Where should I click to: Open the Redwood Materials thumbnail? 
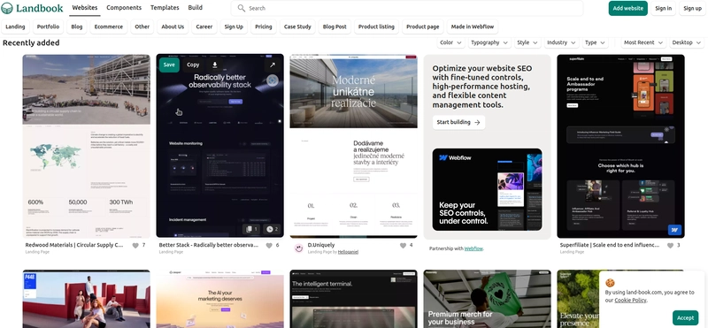(86, 146)
